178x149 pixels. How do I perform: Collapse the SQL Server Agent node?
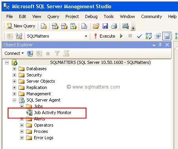click(x=14, y=100)
